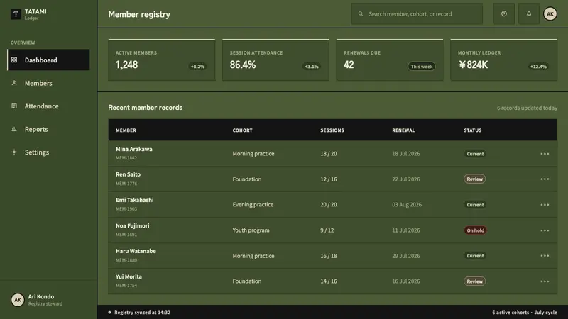Click the 29 Jul 2026 renewal date
The image size is (568, 319).
click(406, 256)
